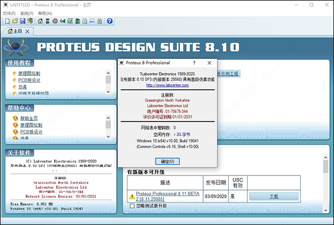Open the 系统(Y) menu
The width and height of the screenshot is (334, 225).
27,12
